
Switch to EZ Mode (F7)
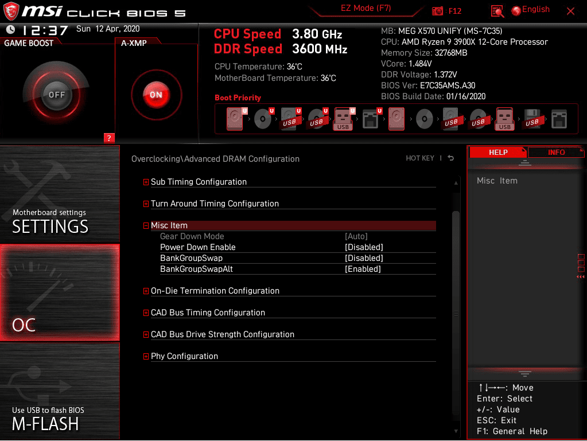coord(366,8)
